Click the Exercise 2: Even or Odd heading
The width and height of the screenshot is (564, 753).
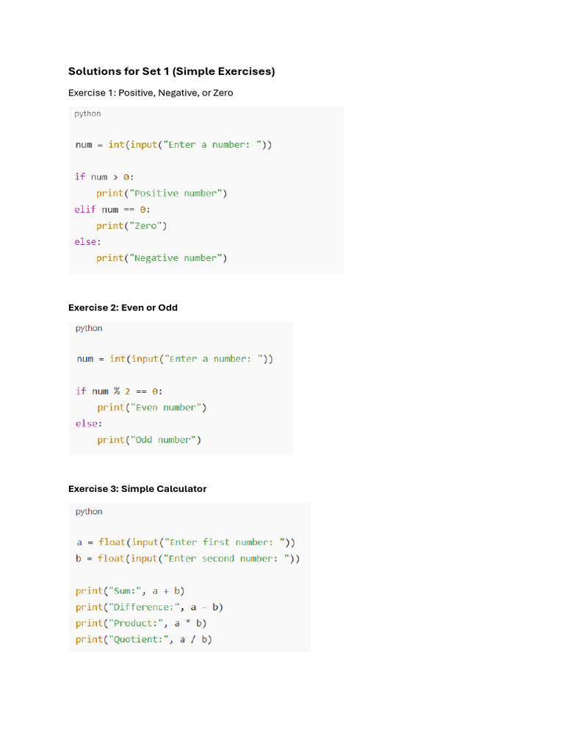point(123,308)
